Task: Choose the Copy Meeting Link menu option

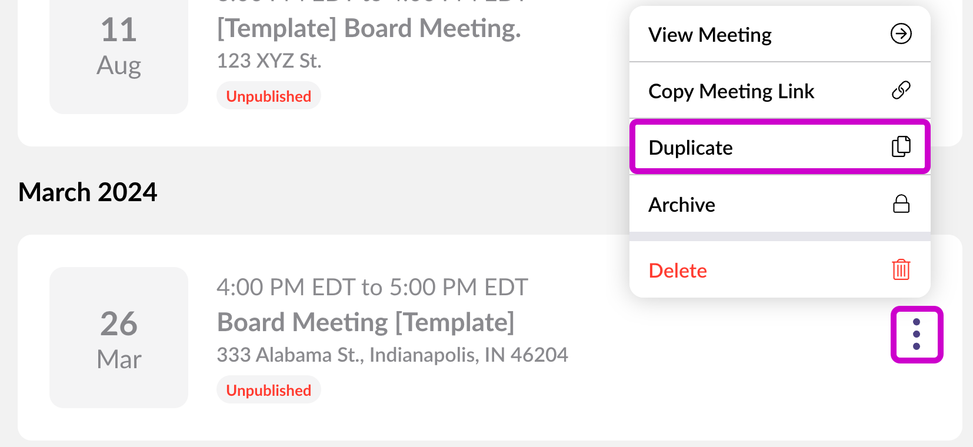Action: pos(731,91)
